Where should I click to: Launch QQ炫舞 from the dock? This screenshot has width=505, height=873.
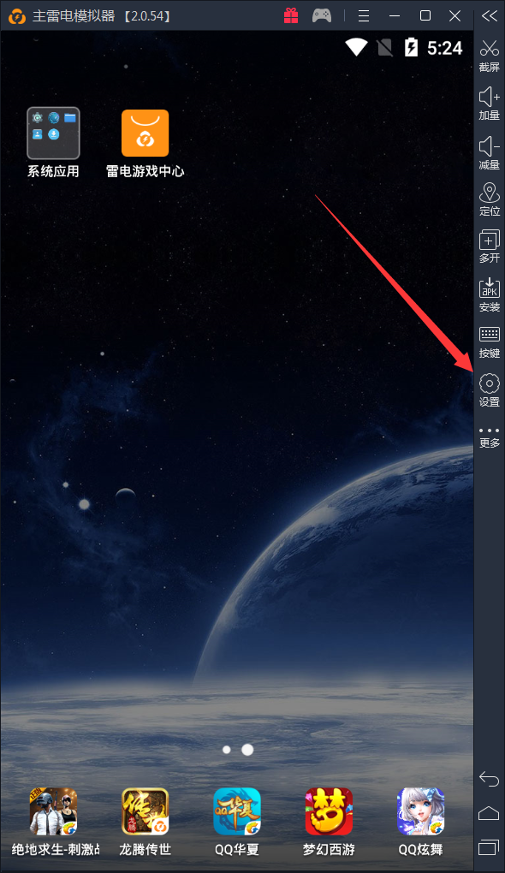421,811
